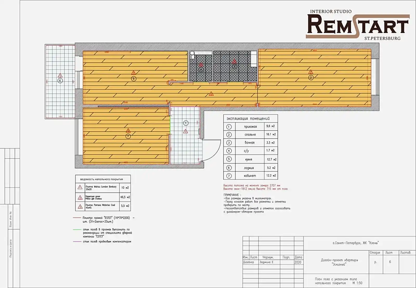Click room marker 1 in the entry hall
Image resolution: width=416 pixels, height=288 pixels.
point(185,123)
